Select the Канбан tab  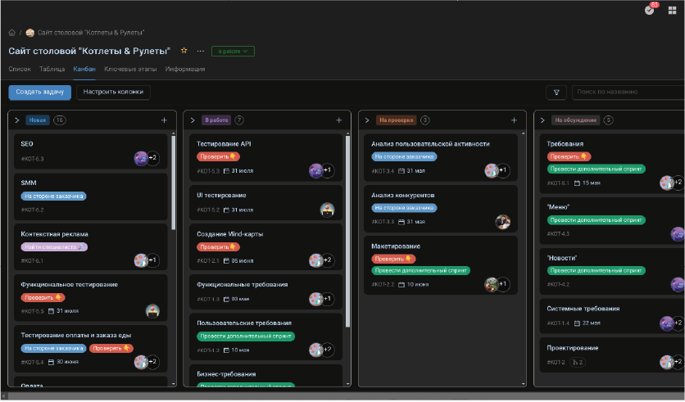pos(84,69)
